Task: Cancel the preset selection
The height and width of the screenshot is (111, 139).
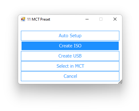Action: (70, 76)
